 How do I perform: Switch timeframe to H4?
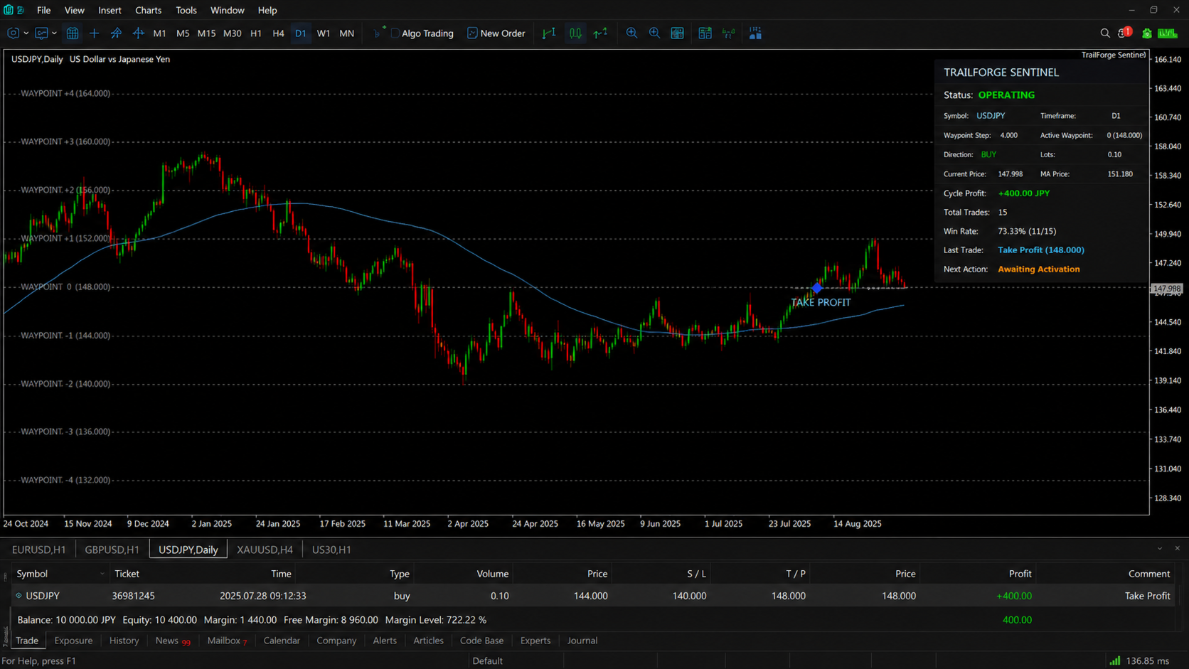click(278, 33)
